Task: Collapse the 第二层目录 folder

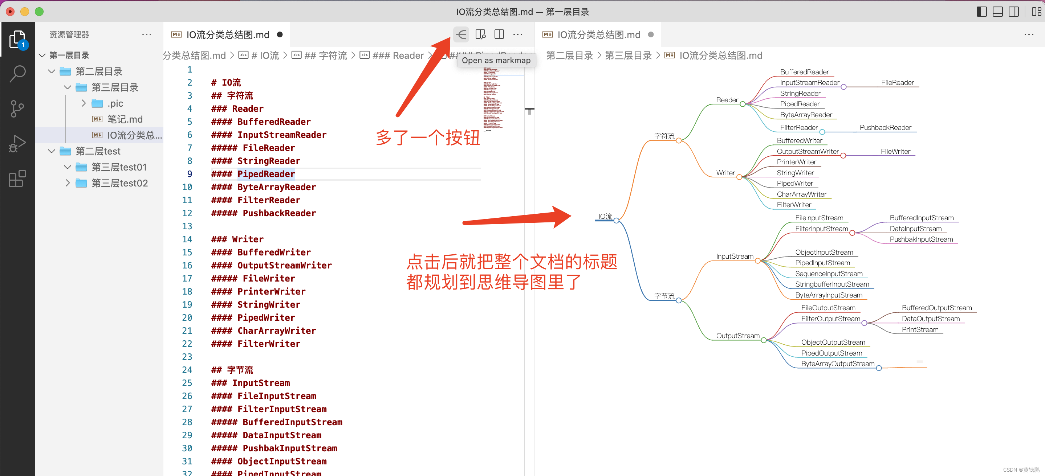Action: click(x=52, y=71)
